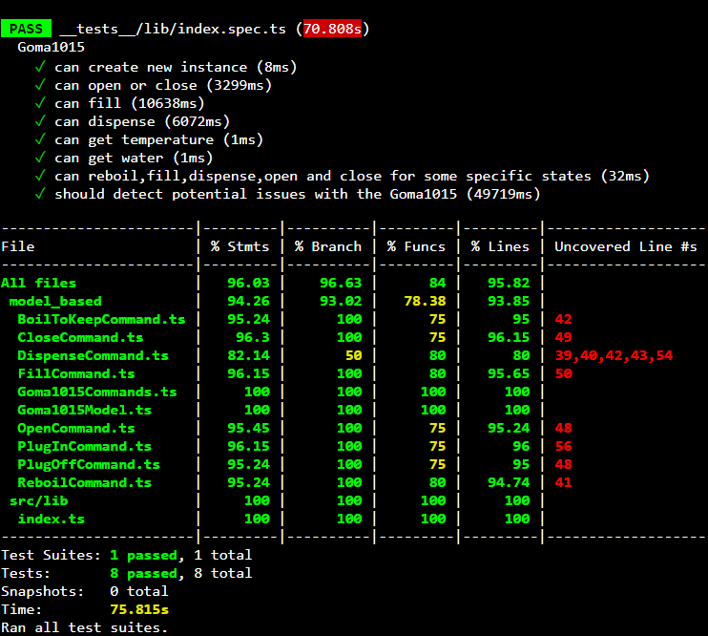Click BoilToKeepCommand.ts uncovered line 42

pos(564,319)
